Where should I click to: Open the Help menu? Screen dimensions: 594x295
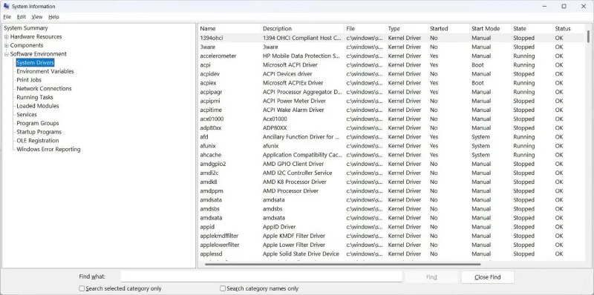(53, 17)
